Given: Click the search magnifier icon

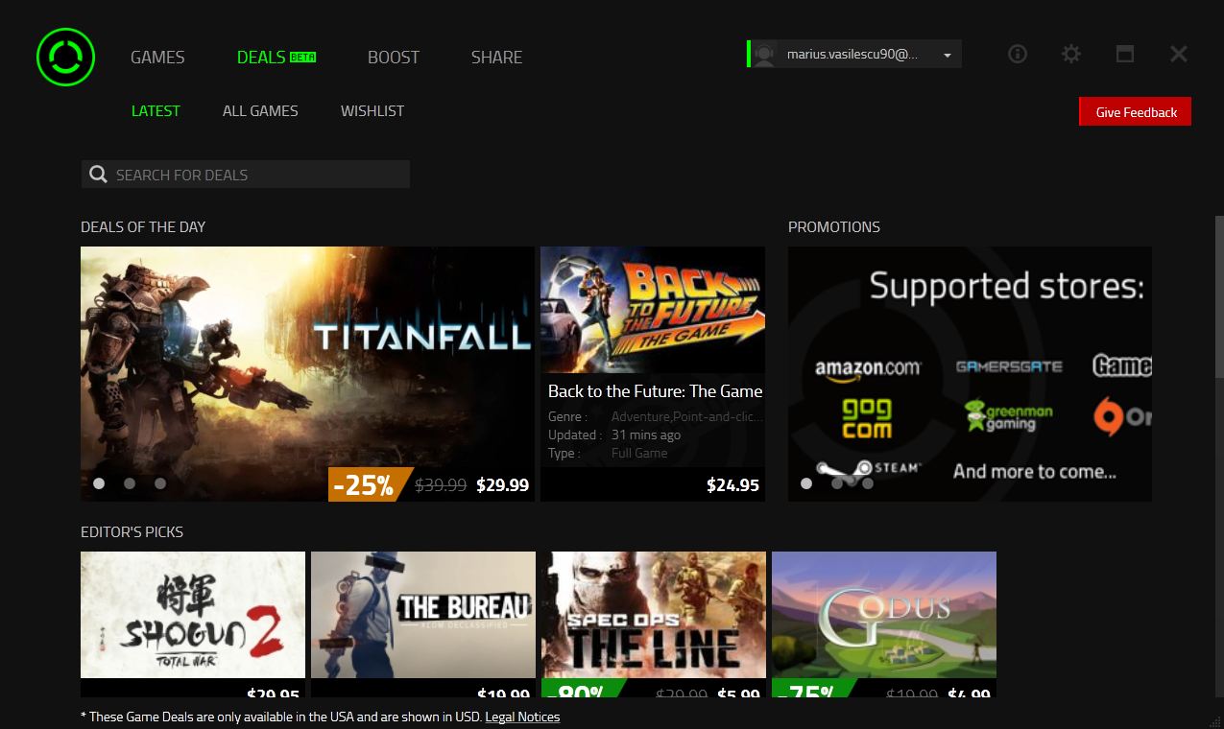Looking at the screenshot, I should 98,174.
